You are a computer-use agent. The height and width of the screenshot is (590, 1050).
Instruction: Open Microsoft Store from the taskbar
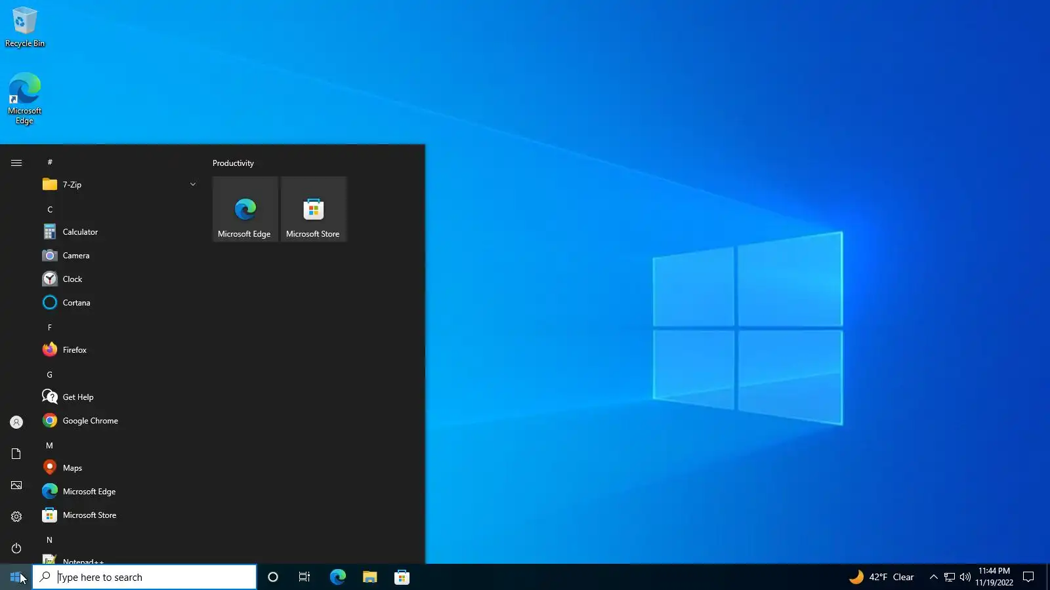click(402, 577)
